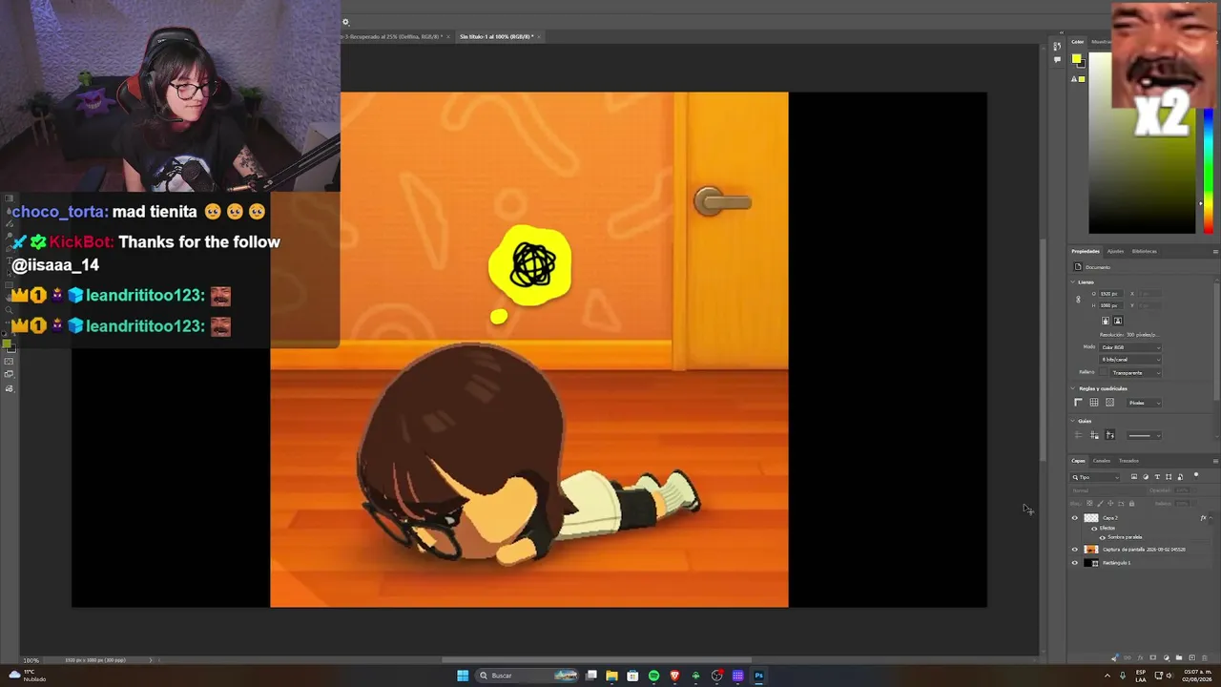Open the Relleno Transparente dropdown
This screenshot has height=687, width=1221.
[1136, 373]
